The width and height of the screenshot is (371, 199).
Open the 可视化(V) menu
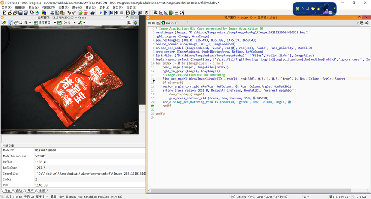(x=48, y=7)
